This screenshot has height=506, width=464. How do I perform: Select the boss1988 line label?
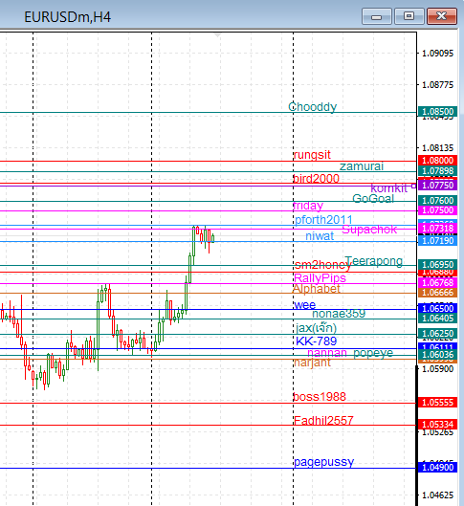coord(320,397)
